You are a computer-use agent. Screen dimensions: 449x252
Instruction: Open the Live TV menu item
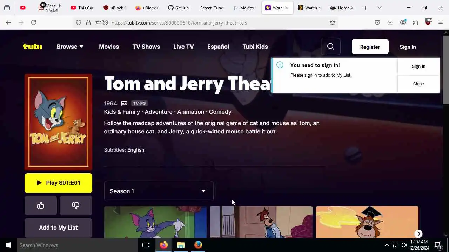(183, 47)
